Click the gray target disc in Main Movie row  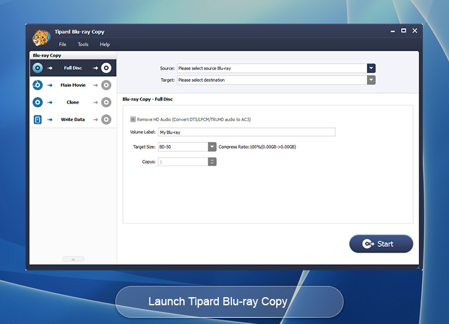tap(107, 85)
